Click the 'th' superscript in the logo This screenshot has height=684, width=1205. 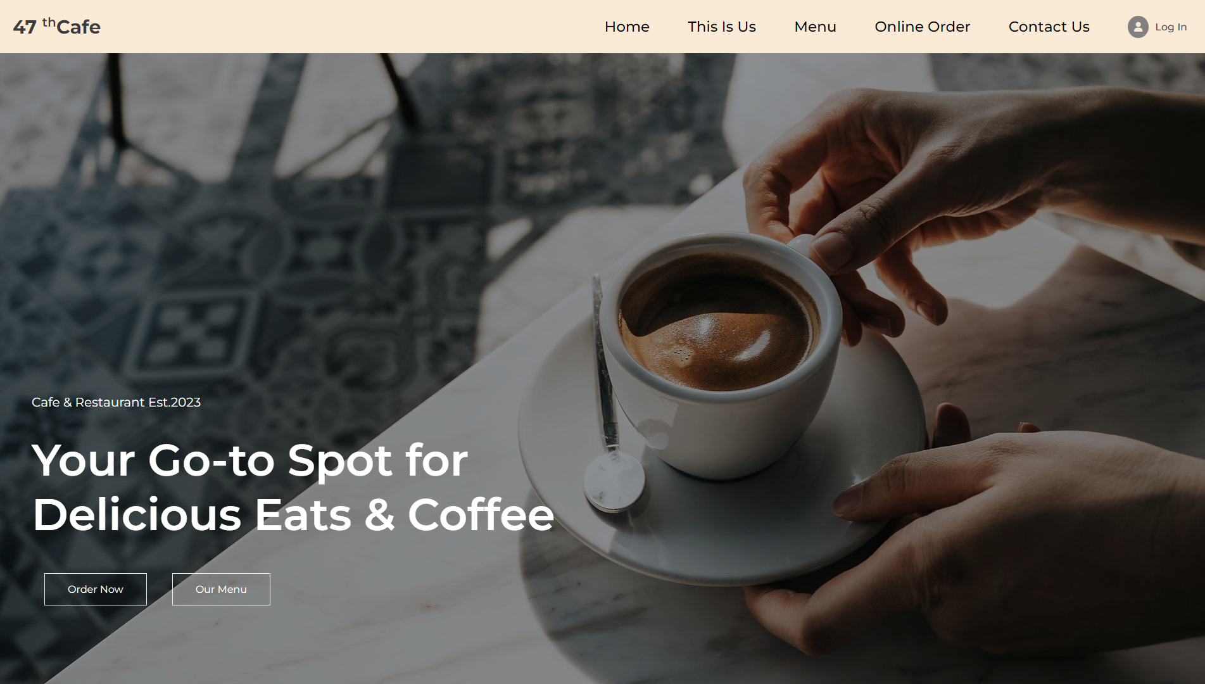tap(49, 22)
